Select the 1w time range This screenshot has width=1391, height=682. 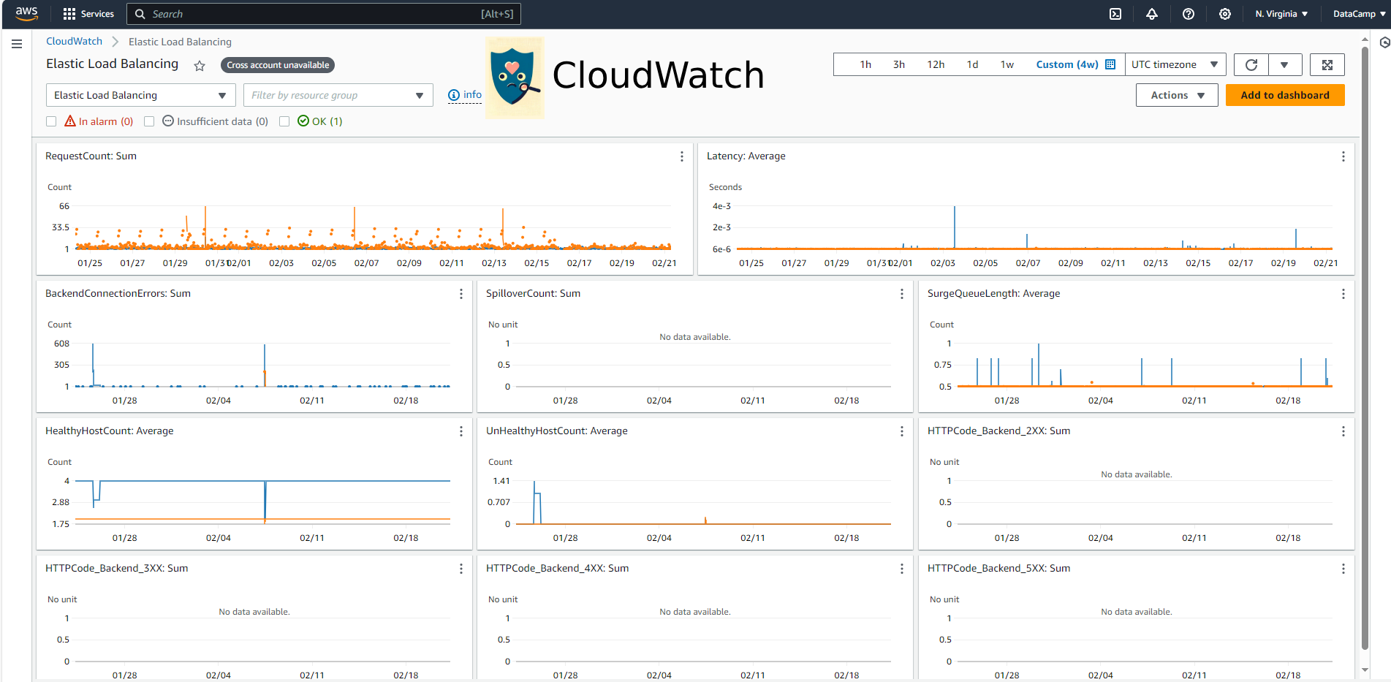(1007, 64)
